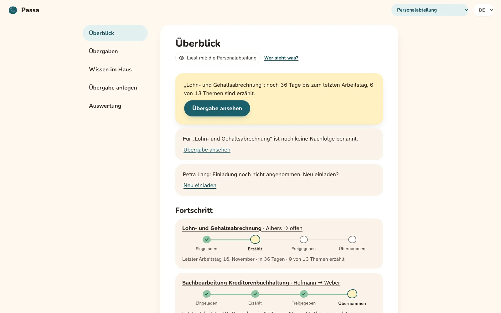Click the current Übernommen step circle for Kreditorenbuchhaltung
This screenshot has height=313, width=501.
352,294
